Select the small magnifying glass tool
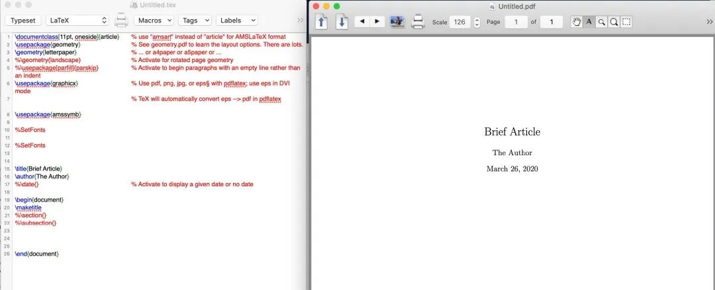 pos(601,22)
